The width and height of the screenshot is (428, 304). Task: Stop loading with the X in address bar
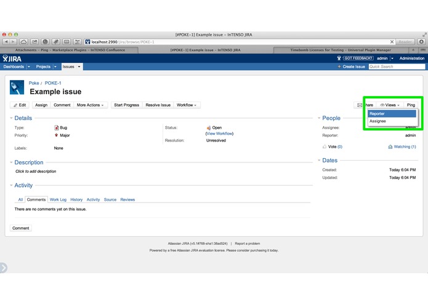(x=392, y=42)
